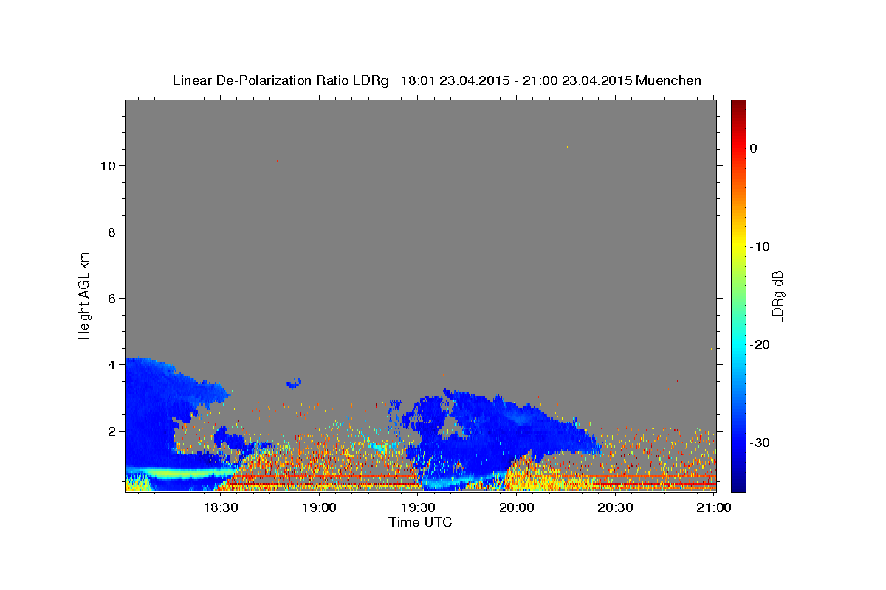Click the small isolated blue cloud patch near 18:55
This screenshot has height=590, width=886.
click(x=294, y=382)
